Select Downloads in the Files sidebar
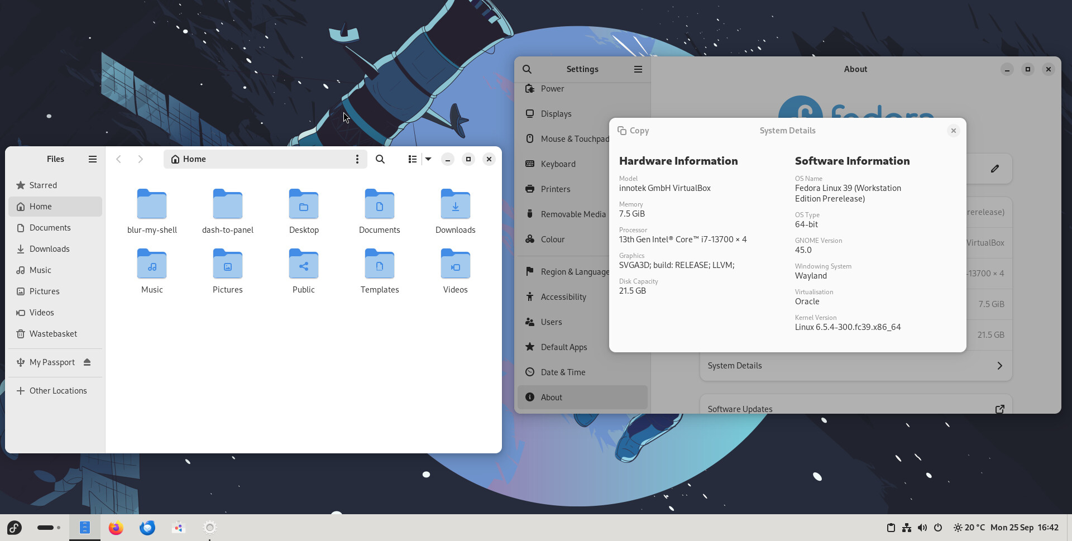The image size is (1072, 541). click(x=55, y=249)
